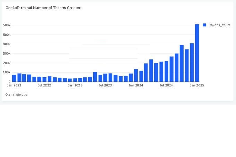
Task: Click the Jan 2025 x-axis label
Action: click(x=197, y=85)
